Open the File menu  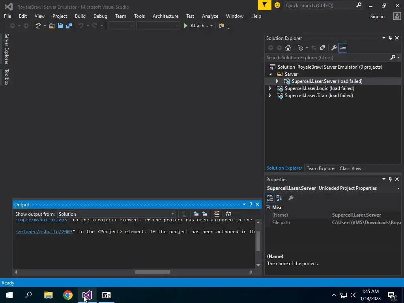[x=7, y=16]
